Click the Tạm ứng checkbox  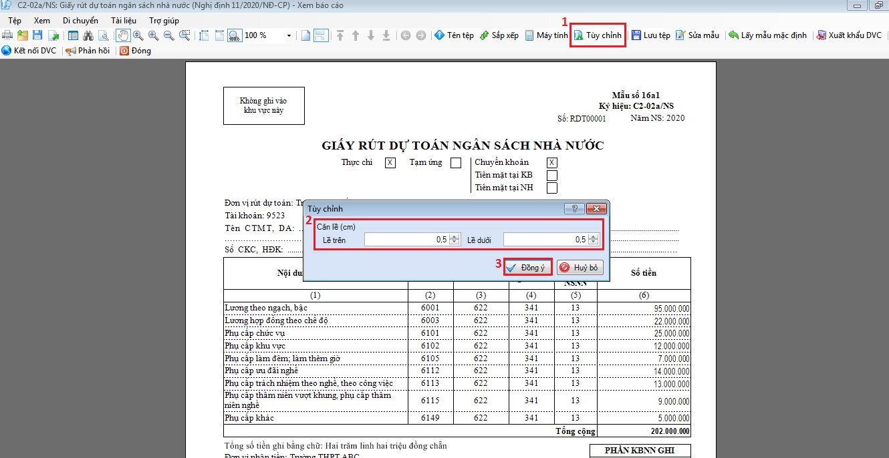coord(456,162)
